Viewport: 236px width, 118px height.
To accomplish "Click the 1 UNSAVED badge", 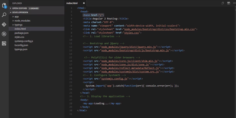I will pyautogui.click(x=34, y=8).
